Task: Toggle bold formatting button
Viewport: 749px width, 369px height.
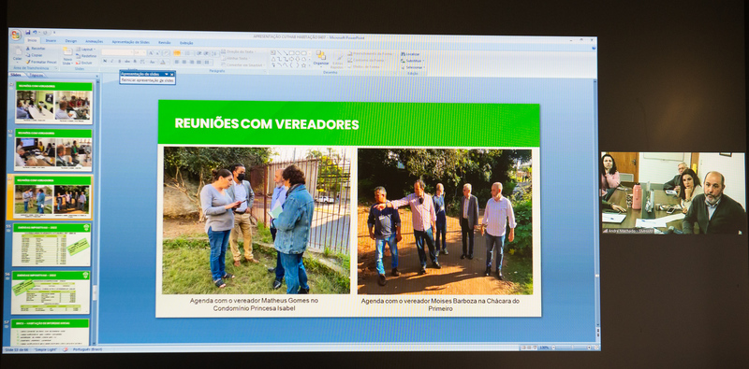Action: coord(105,61)
